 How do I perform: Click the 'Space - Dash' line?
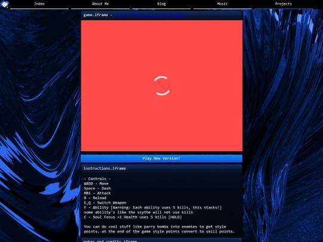(x=97, y=188)
